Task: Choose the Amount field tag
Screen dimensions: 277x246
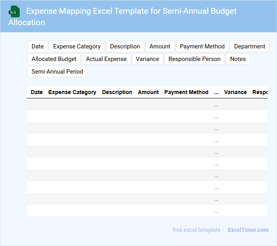Action: (160, 46)
